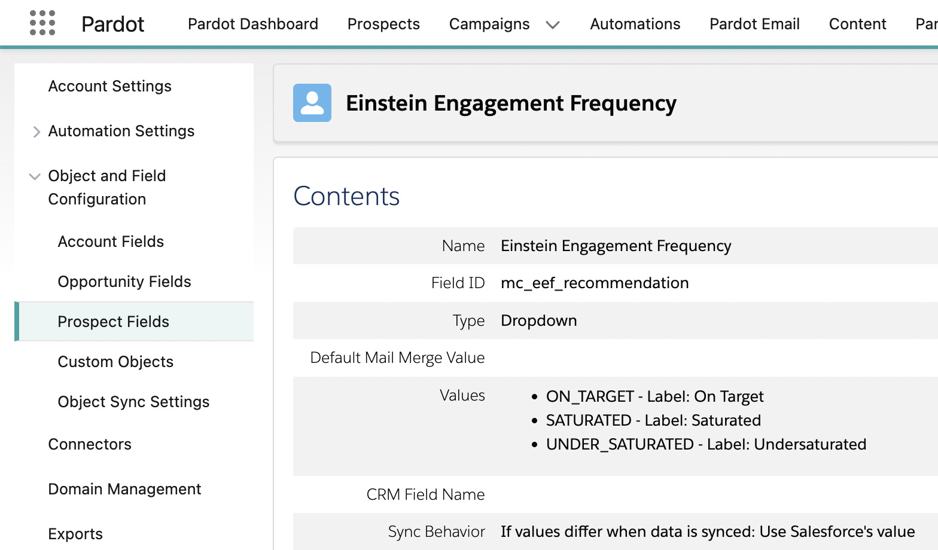Open Opportunity Fields in sidebar
This screenshot has width=938, height=550.
124,282
